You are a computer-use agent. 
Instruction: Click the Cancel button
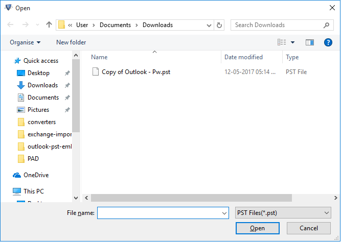click(309, 228)
